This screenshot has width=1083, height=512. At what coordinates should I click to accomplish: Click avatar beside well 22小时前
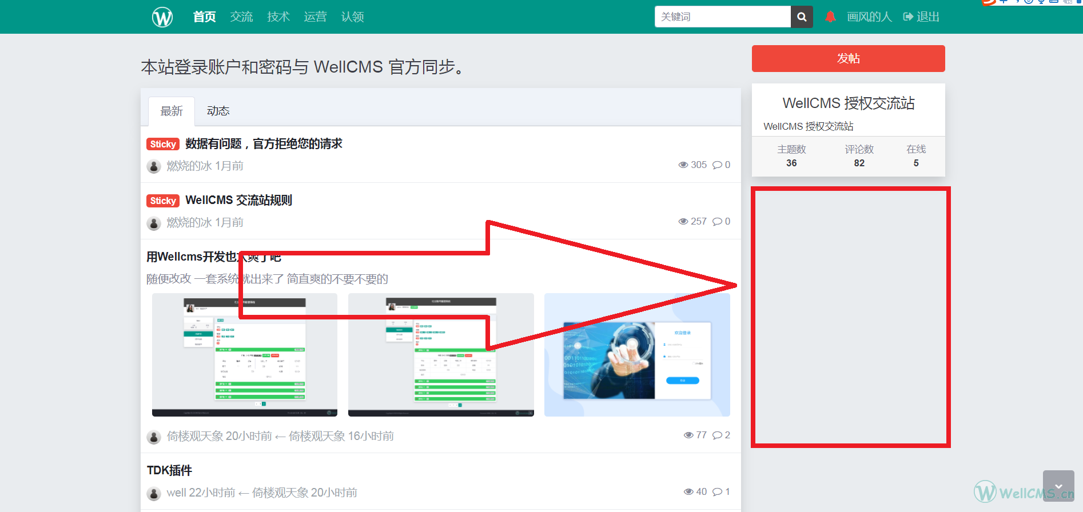153,493
